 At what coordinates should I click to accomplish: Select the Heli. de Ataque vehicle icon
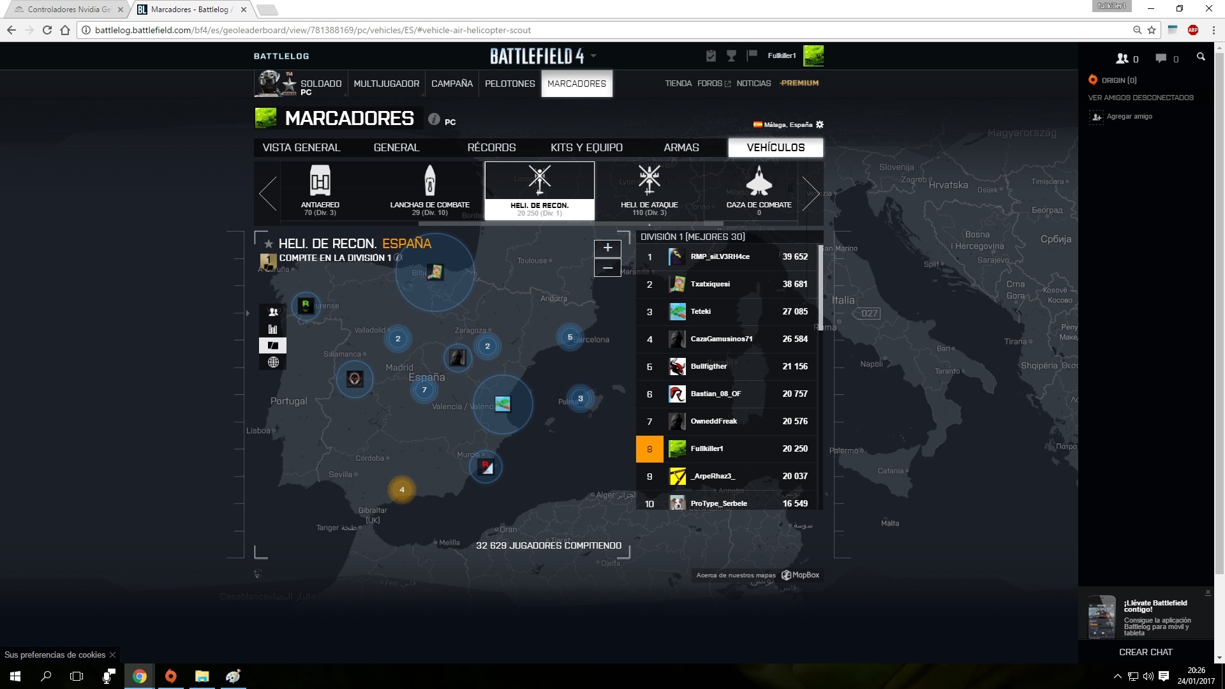(650, 180)
